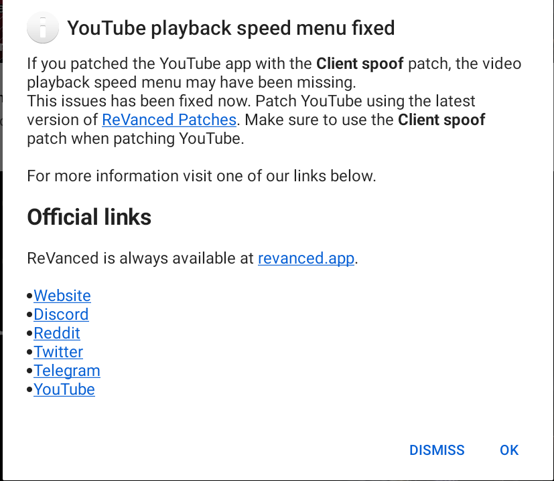Open the Website link
The height and width of the screenshot is (481, 554).
[x=62, y=296]
